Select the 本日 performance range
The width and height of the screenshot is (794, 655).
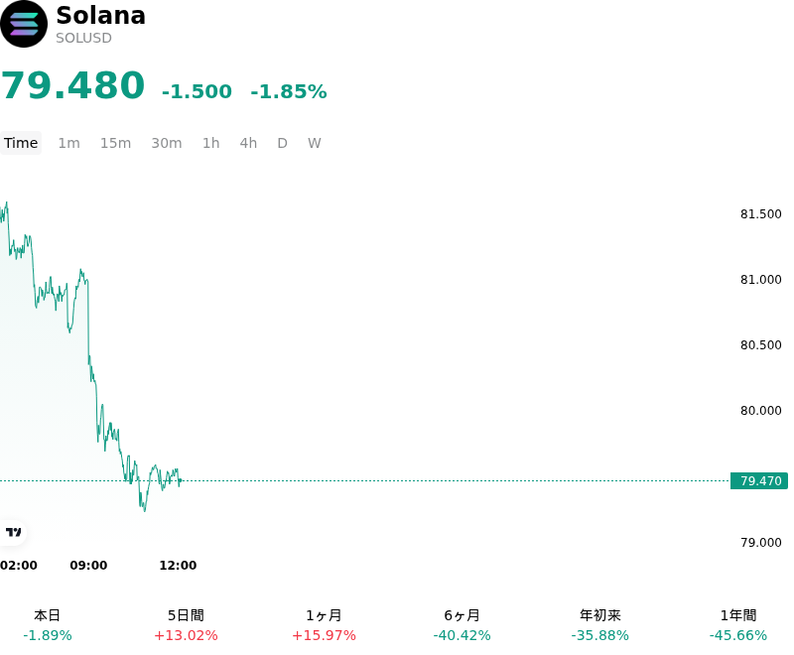[x=48, y=625]
